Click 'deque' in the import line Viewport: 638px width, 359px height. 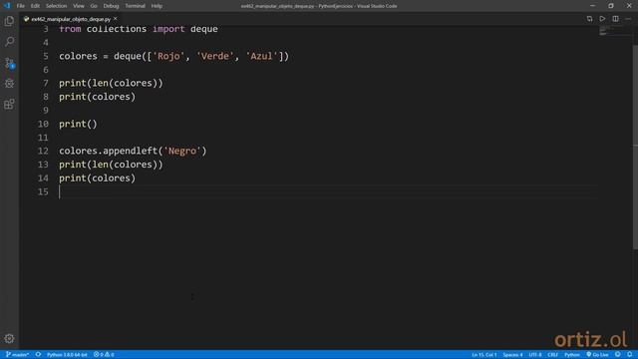point(204,29)
